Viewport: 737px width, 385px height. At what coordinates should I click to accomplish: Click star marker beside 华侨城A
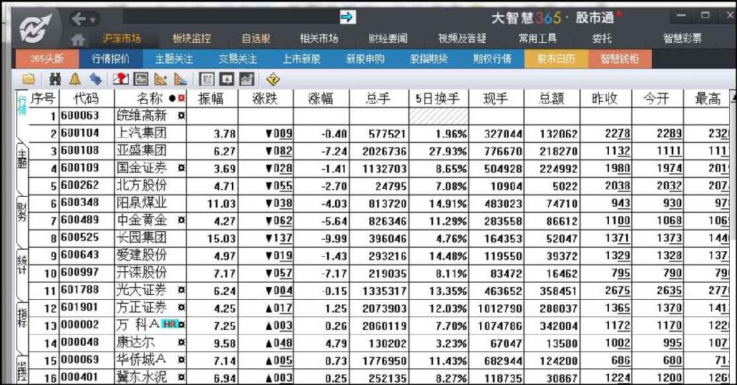tap(182, 360)
